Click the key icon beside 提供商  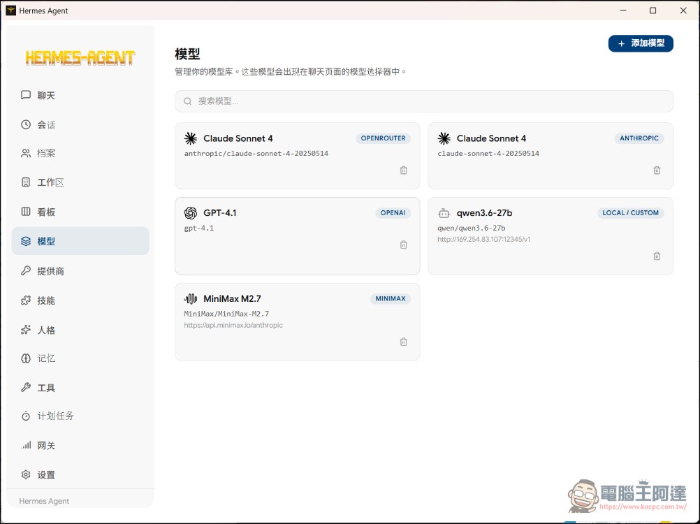[26, 271]
